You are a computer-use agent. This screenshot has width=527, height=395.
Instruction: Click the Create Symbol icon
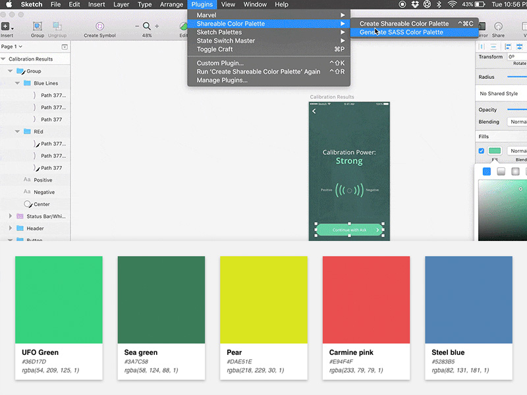pyautogui.click(x=99, y=26)
